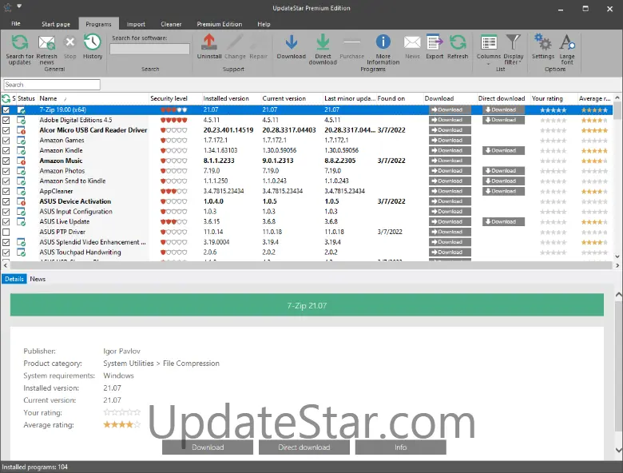Switch to the Cleaner tab
The height and width of the screenshot is (473, 623).
click(x=171, y=24)
